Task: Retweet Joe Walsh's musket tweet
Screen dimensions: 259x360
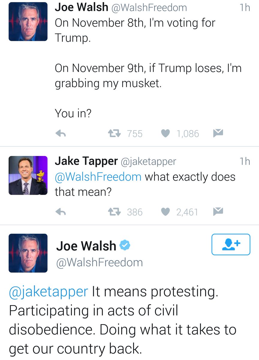Action: point(114,133)
